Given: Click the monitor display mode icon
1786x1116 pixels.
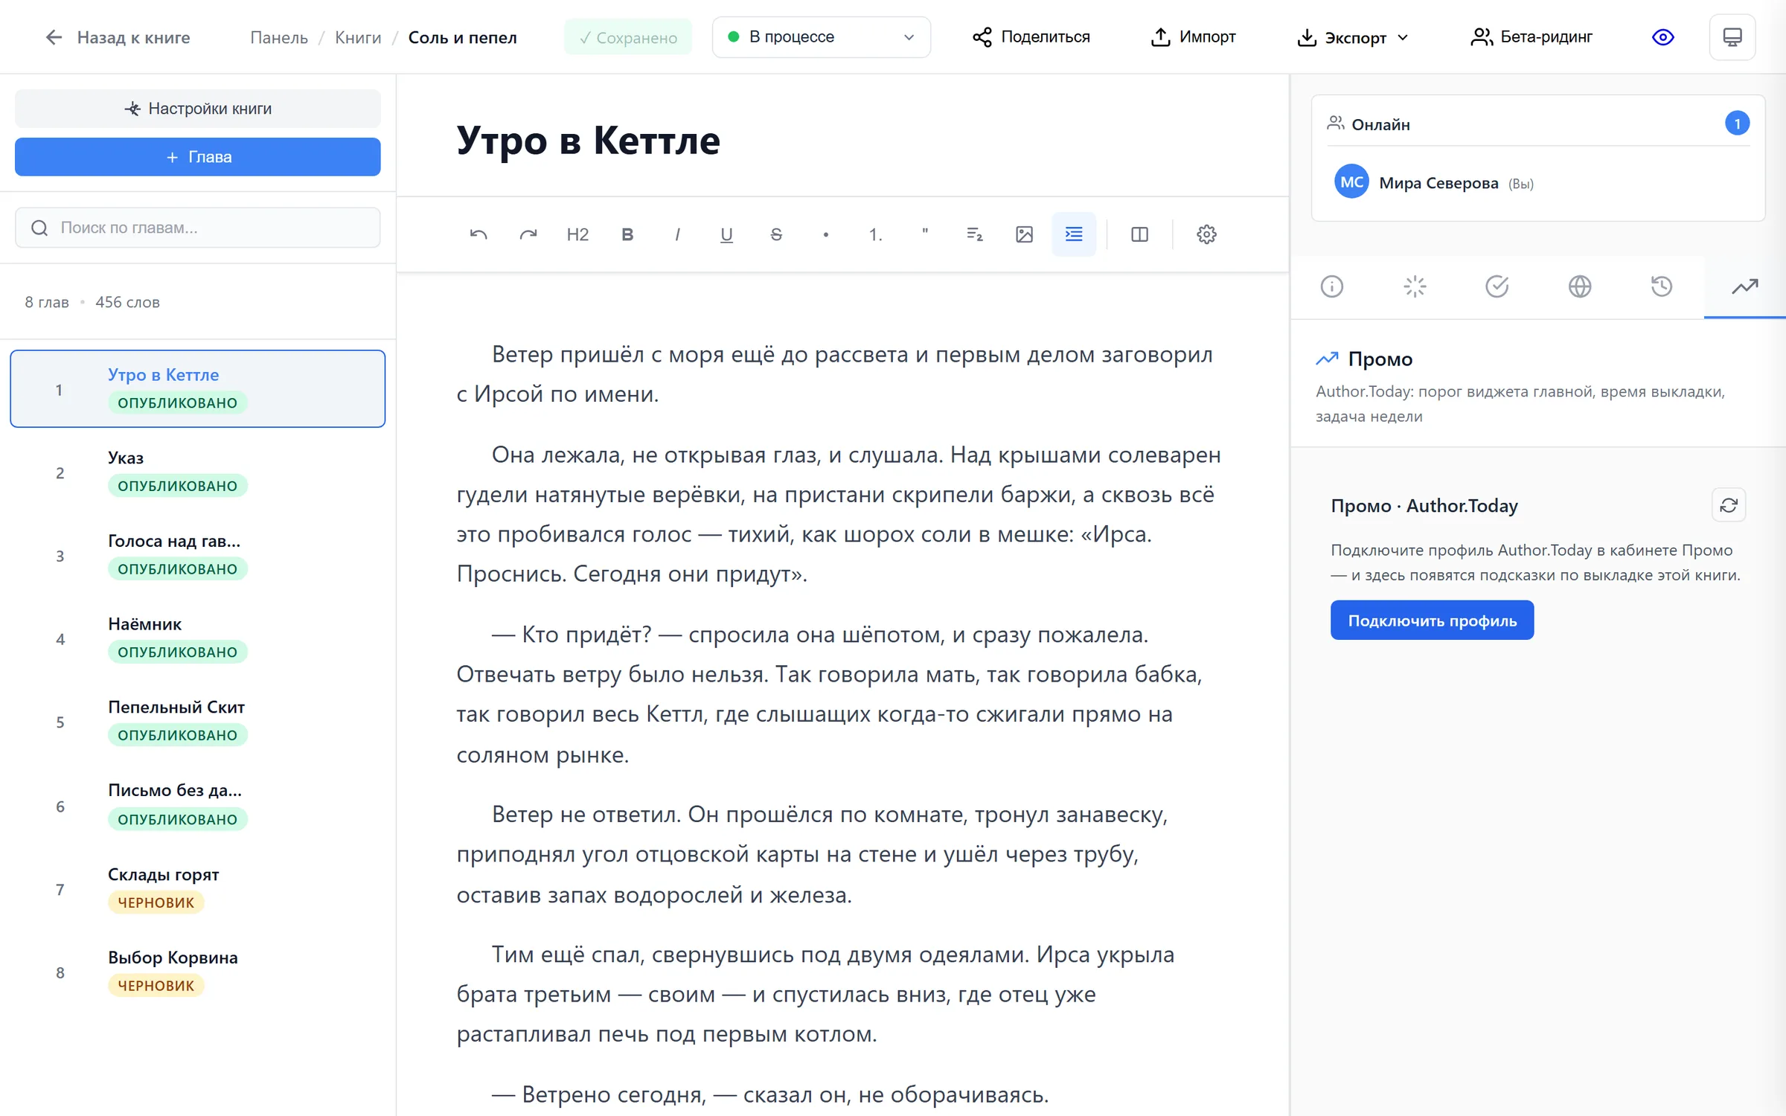Looking at the screenshot, I should (1732, 37).
